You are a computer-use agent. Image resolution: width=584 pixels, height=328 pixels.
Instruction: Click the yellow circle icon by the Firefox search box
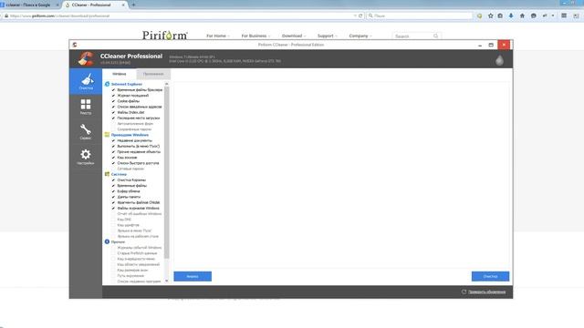pos(479,16)
